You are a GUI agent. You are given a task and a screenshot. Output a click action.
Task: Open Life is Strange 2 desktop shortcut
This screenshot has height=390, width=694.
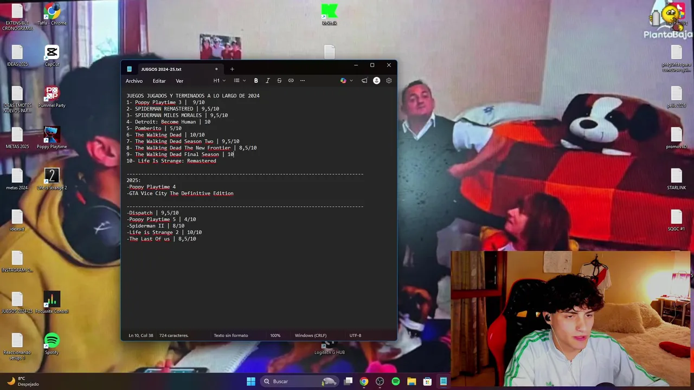point(52,179)
